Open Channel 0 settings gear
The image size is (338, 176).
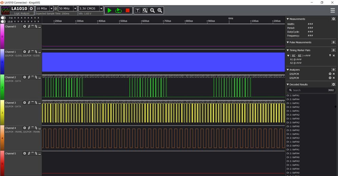tap(25, 26)
